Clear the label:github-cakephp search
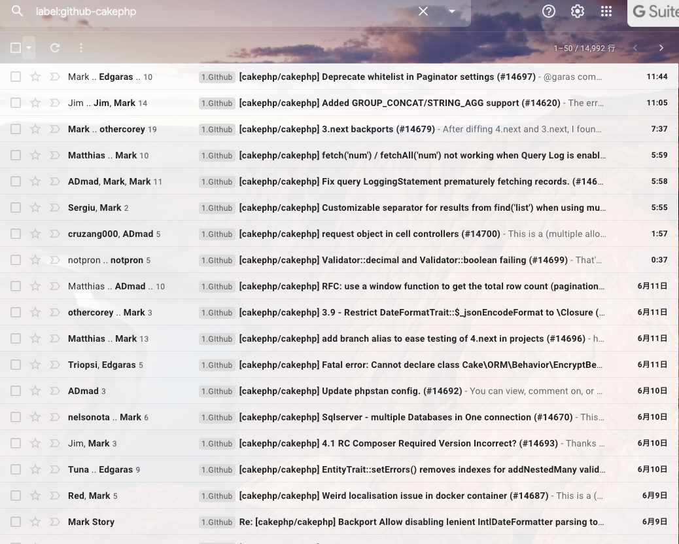The image size is (679, 544). (423, 11)
